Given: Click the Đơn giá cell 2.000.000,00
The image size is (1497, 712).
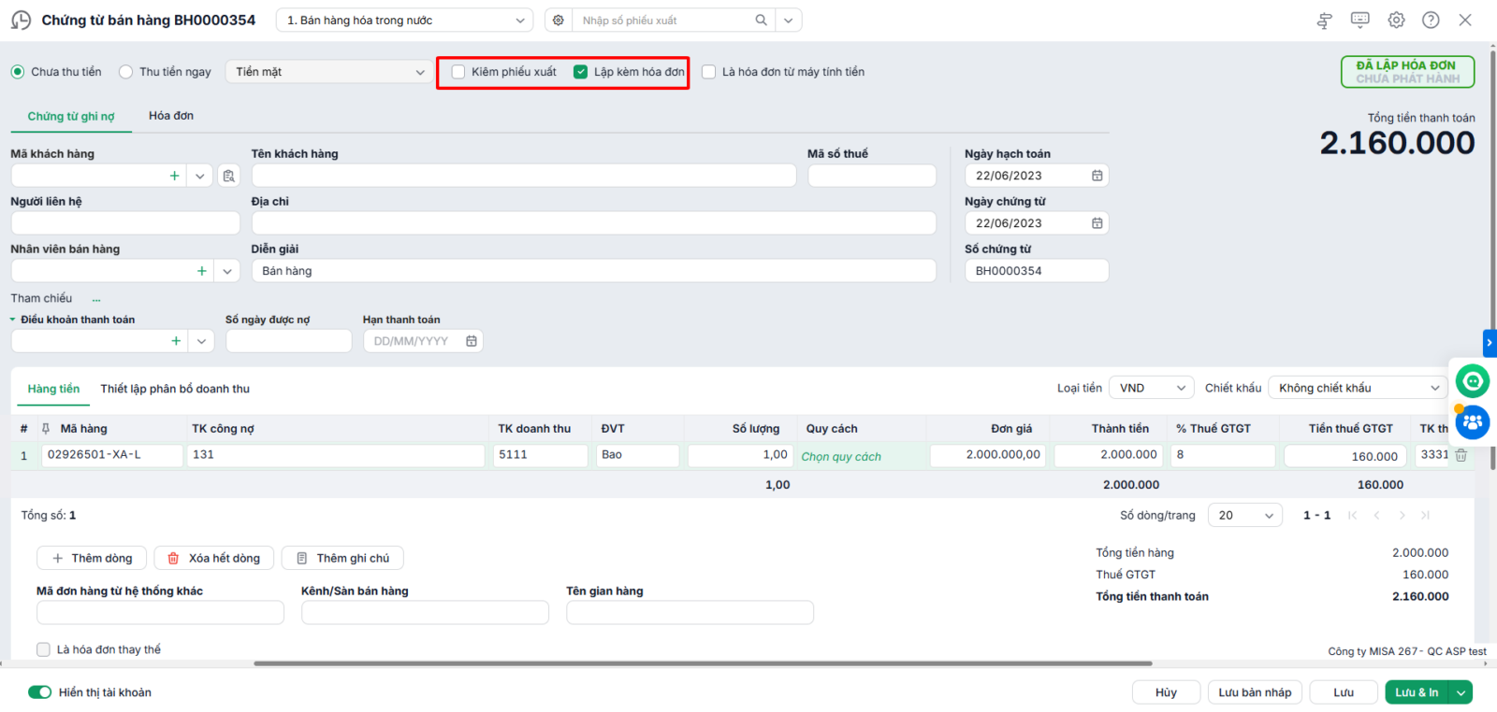Looking at the screenshot, I should tap(988, 455).
